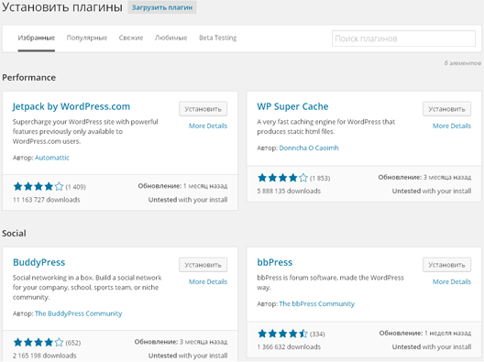Viewport: 484px width, 362px height.
Task: Click the '(334)' rating count
Action: pos(317,334)
